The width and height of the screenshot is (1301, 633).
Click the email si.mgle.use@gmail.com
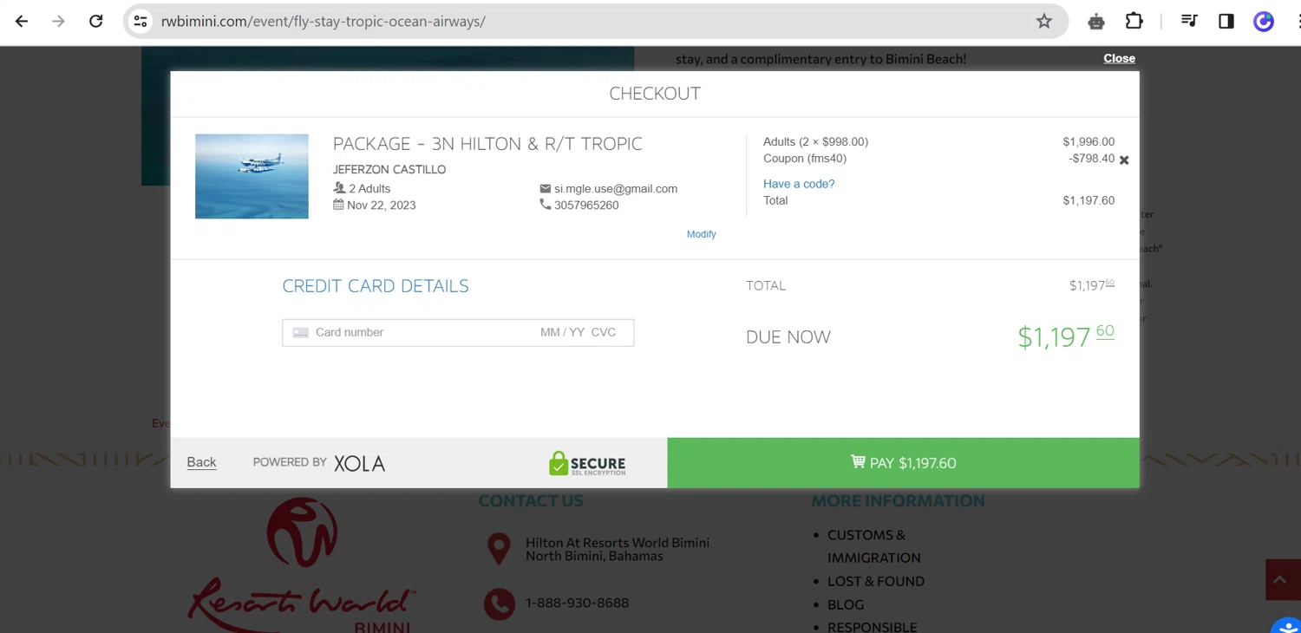pos(616,189)
